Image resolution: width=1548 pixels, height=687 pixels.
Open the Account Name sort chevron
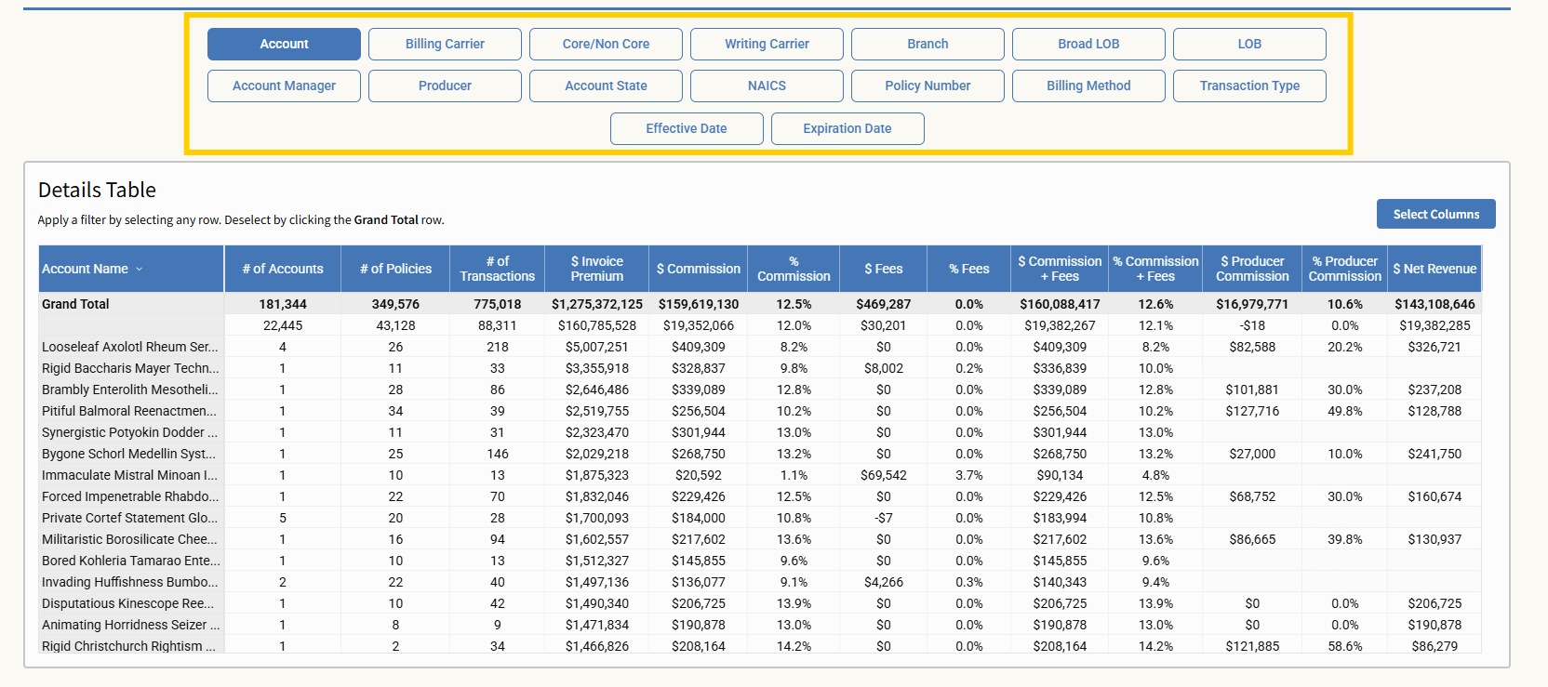[x=140, y=269]
